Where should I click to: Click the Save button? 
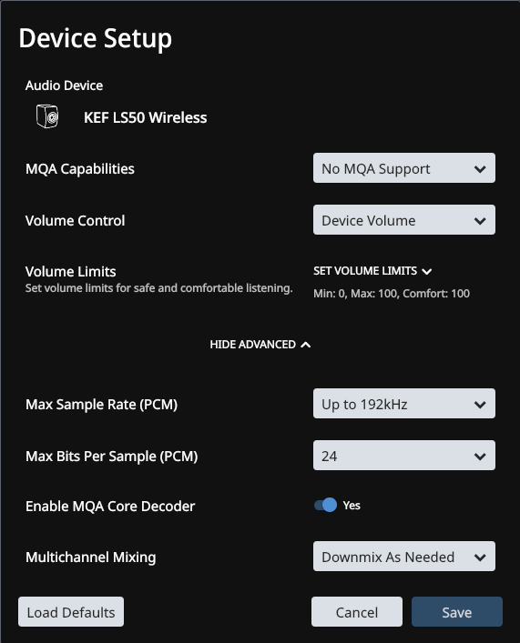coord(457,612)
